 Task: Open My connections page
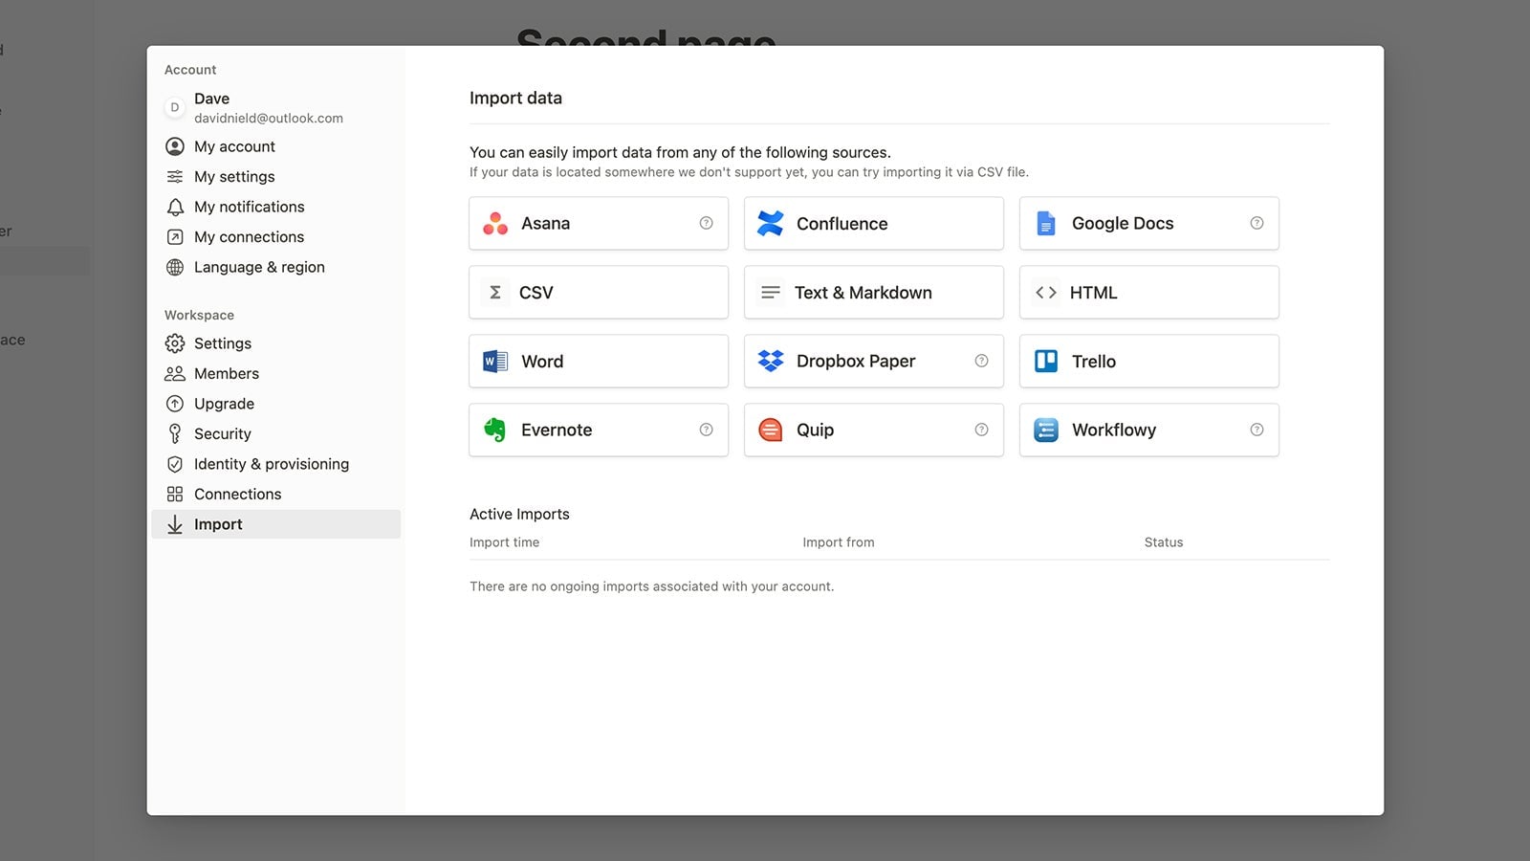click(275, 237)
